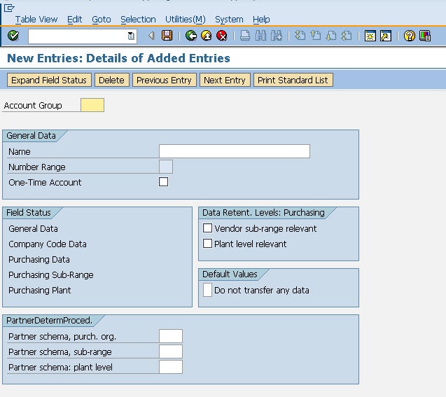
Task: Select Purchasing Data field status
Action: [x=39, y=259]
